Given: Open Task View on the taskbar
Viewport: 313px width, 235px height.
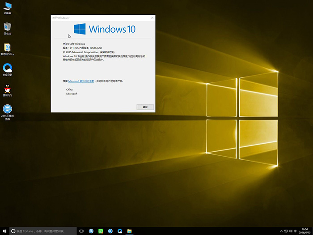Looking at the screenshot, I should click(x=81, y=231).
